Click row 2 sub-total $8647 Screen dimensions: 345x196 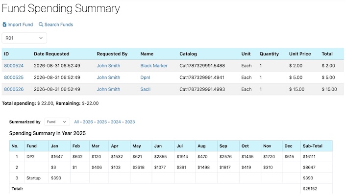tap(309, 168)
